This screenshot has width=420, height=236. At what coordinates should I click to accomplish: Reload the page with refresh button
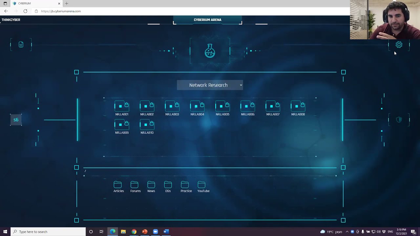(25, 11)
